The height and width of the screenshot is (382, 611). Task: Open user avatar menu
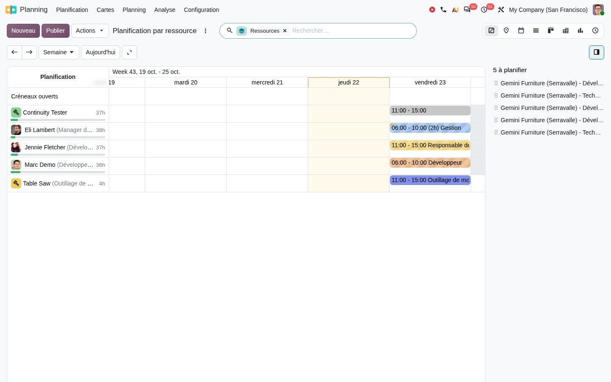pyautogui.click(x=598, y=10)
